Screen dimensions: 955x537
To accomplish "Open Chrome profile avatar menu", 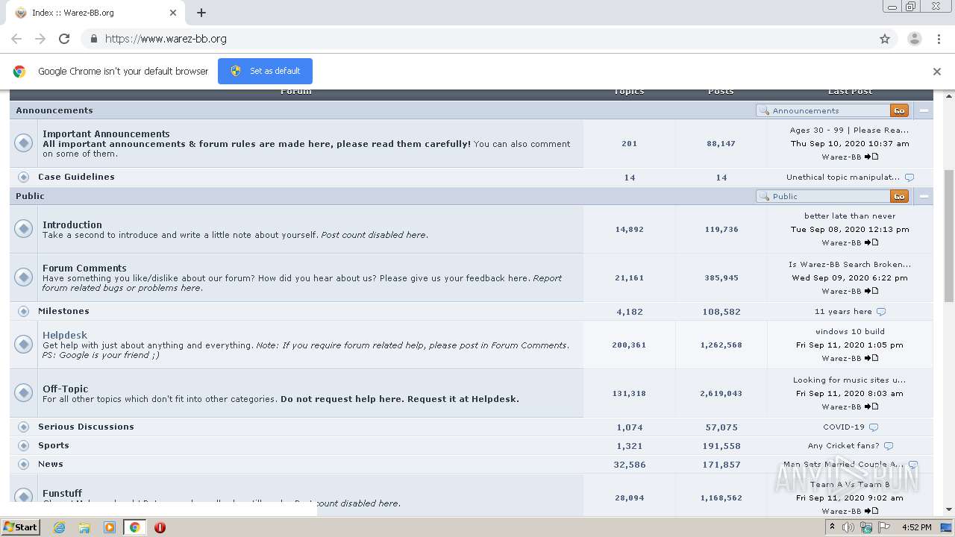I will (914, 39).
